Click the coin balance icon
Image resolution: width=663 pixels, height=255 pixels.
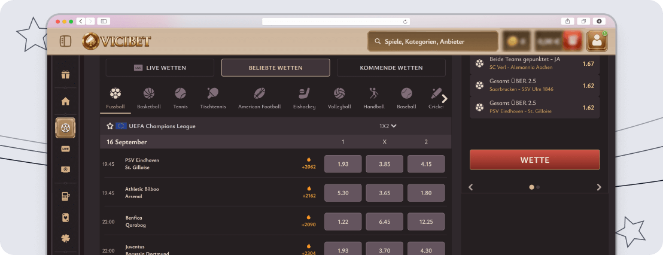pos(512,41)
